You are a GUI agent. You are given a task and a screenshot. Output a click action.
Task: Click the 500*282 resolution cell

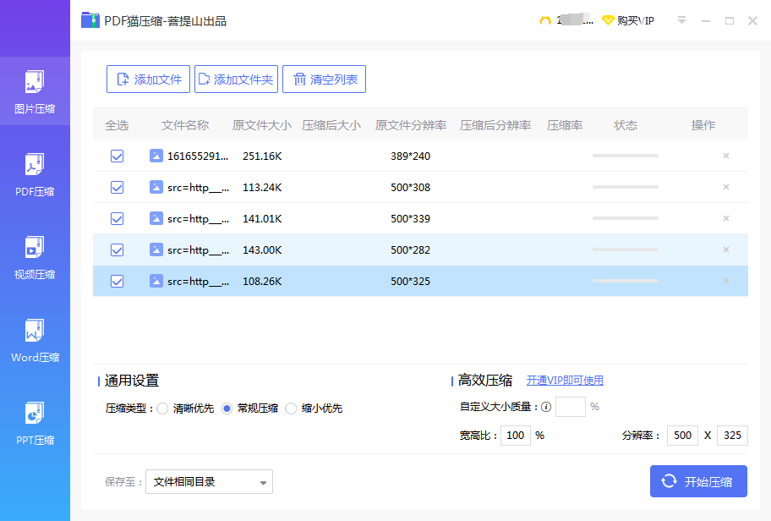[411, 250]
